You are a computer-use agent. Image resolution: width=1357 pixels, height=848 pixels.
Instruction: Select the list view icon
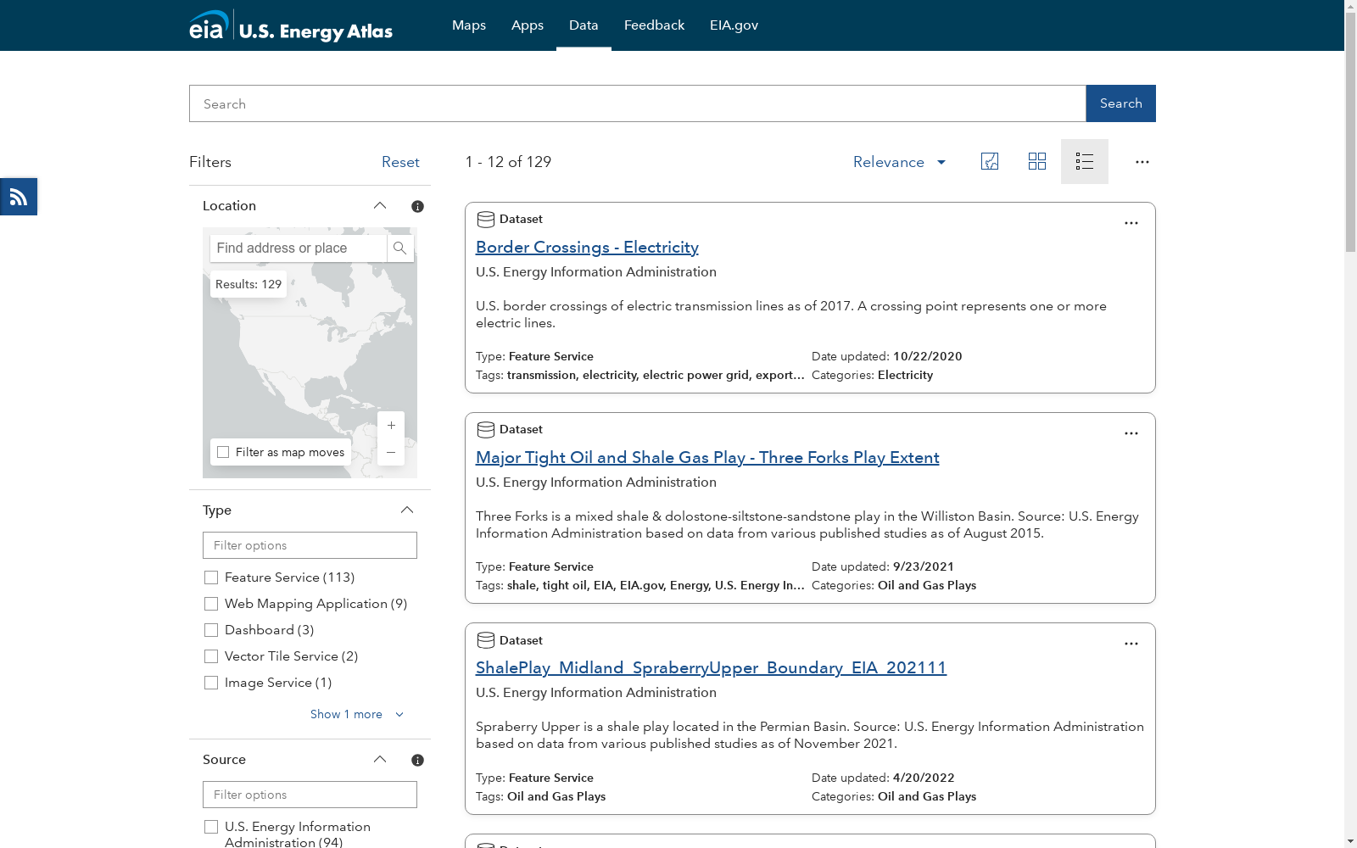click(1084, 161)
